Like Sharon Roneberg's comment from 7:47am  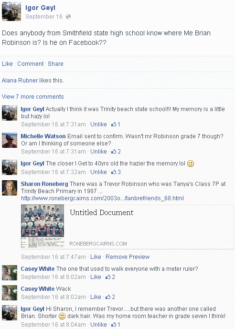[x=96, y=257]
